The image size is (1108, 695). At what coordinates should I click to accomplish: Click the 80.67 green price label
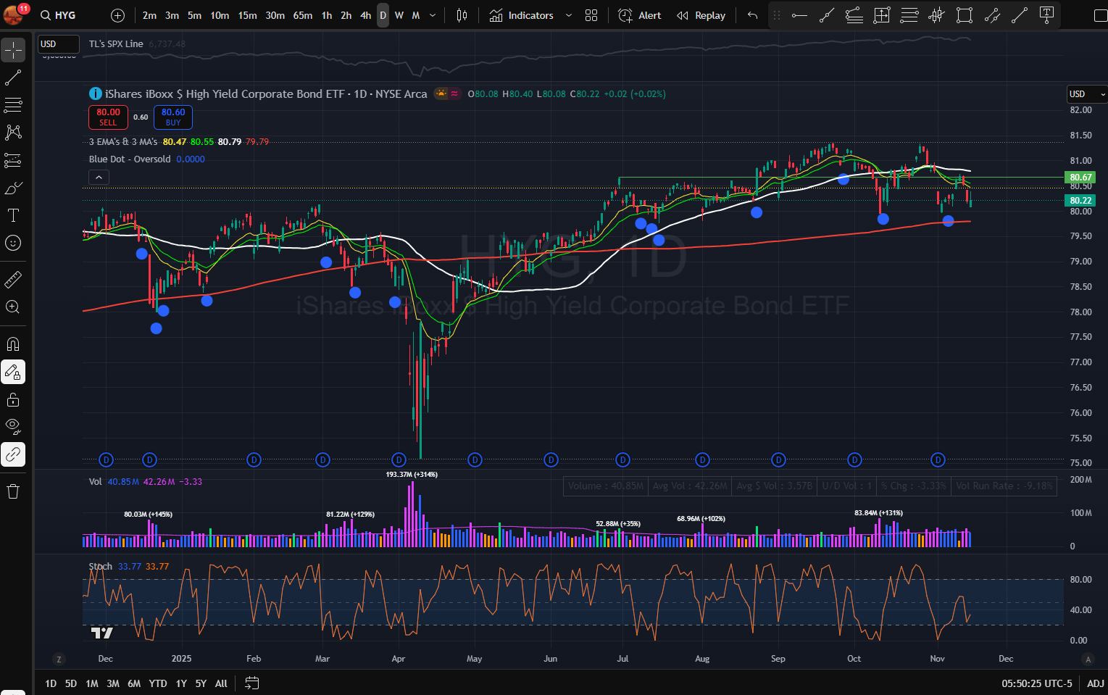pyautogui.click(x=1080, y=177)
